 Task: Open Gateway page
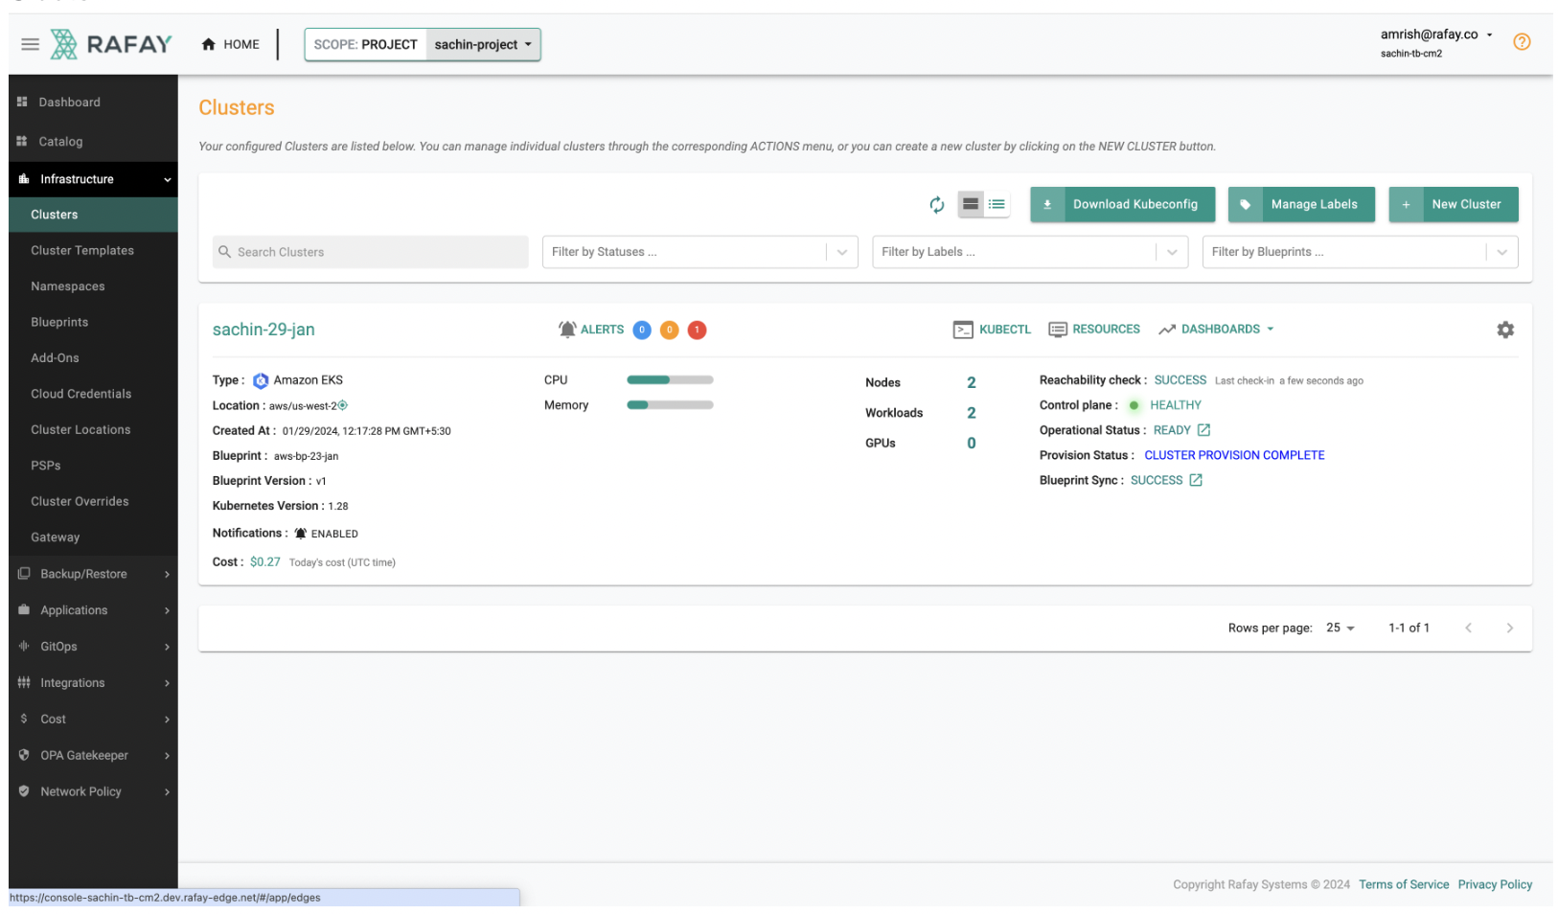tap(93, 537)
